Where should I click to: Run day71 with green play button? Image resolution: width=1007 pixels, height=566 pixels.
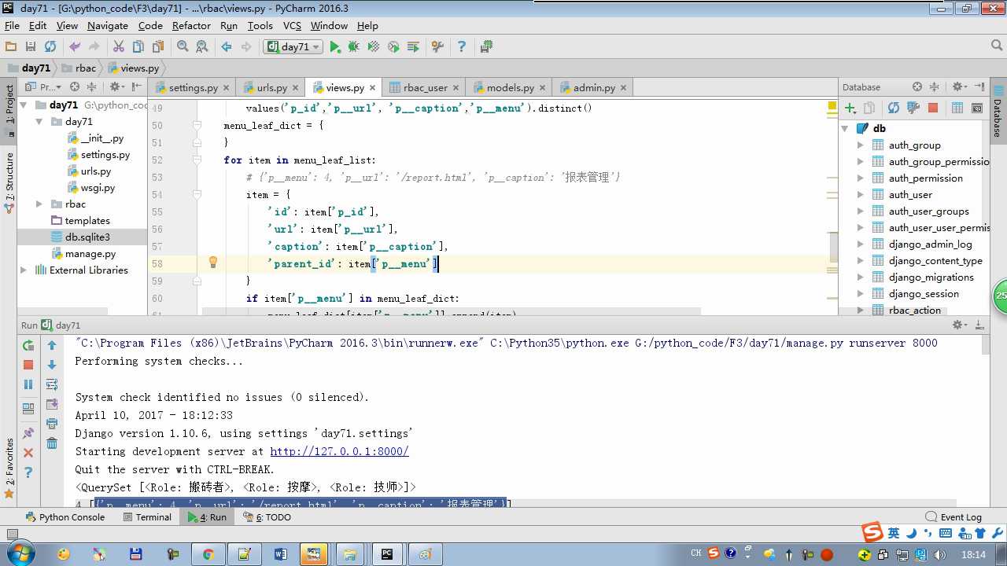(335, 47)
